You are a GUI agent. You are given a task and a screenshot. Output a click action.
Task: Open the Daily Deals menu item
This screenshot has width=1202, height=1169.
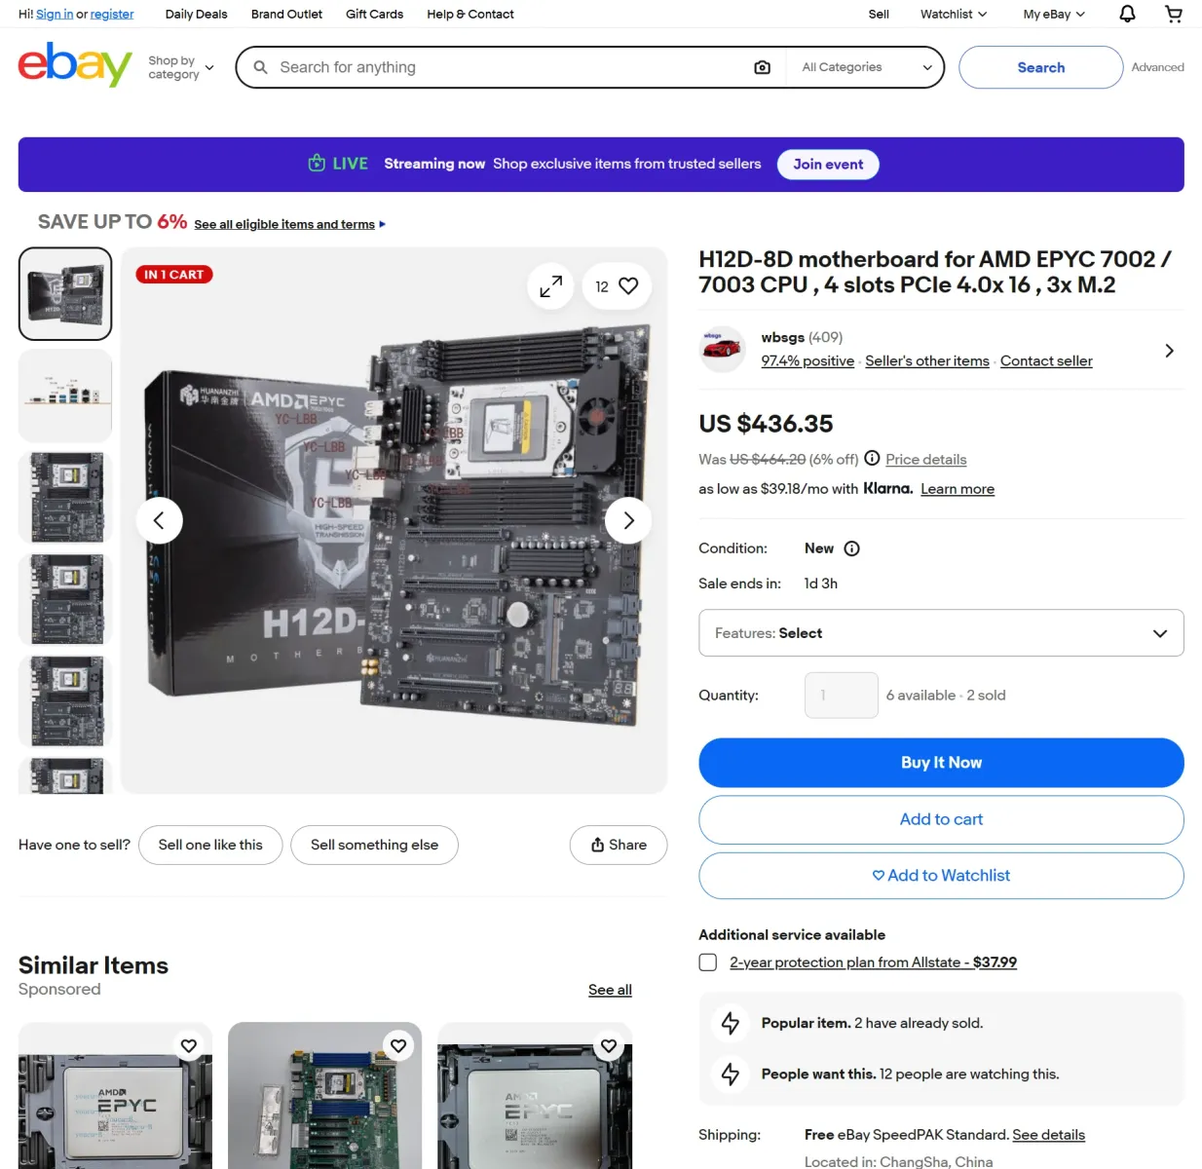196,14
